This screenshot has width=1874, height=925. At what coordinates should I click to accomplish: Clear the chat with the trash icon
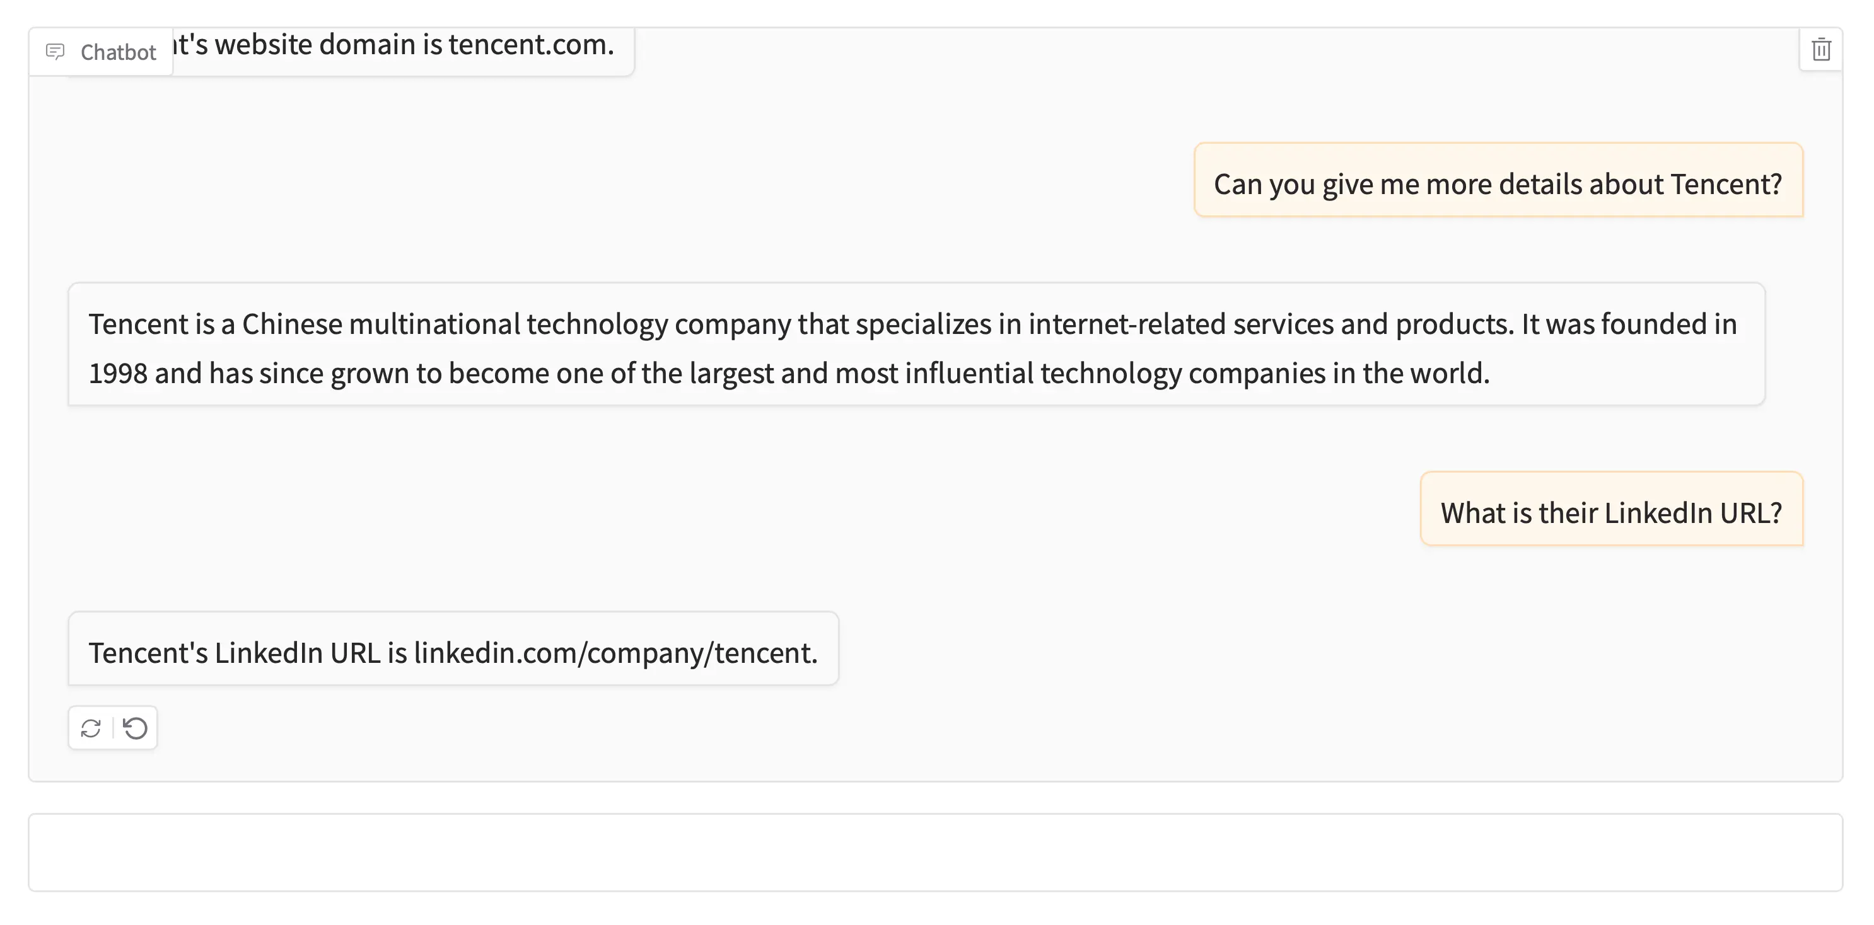(x=1821, y=50)
